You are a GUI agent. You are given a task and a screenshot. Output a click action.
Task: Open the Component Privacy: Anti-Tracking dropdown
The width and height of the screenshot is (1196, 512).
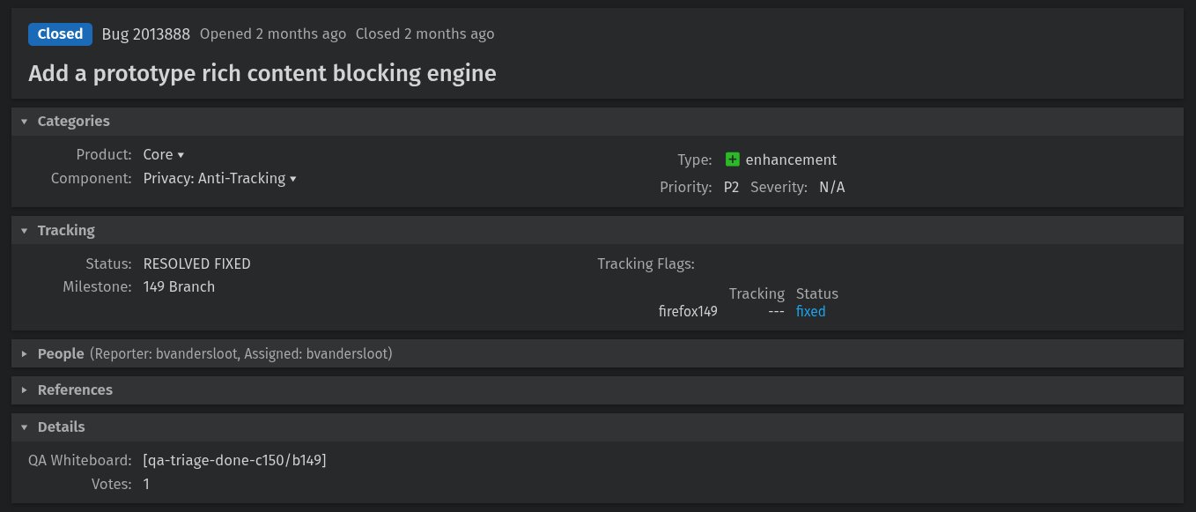219,178
